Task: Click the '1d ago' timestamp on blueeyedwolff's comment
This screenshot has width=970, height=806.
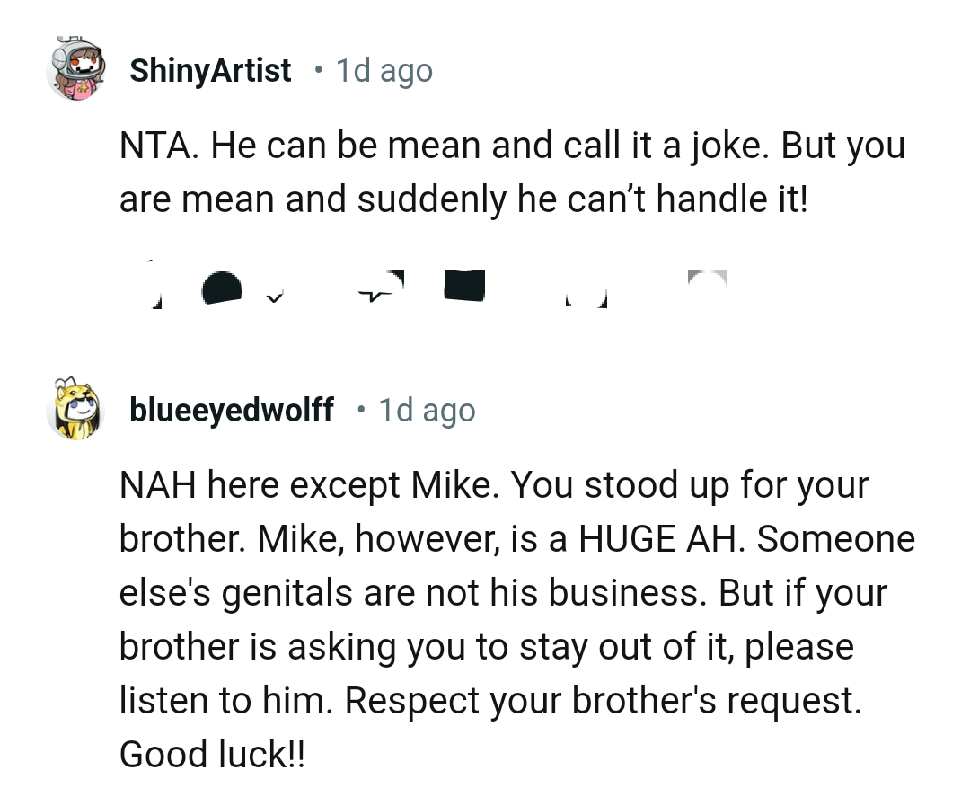Action: point(427,410)
